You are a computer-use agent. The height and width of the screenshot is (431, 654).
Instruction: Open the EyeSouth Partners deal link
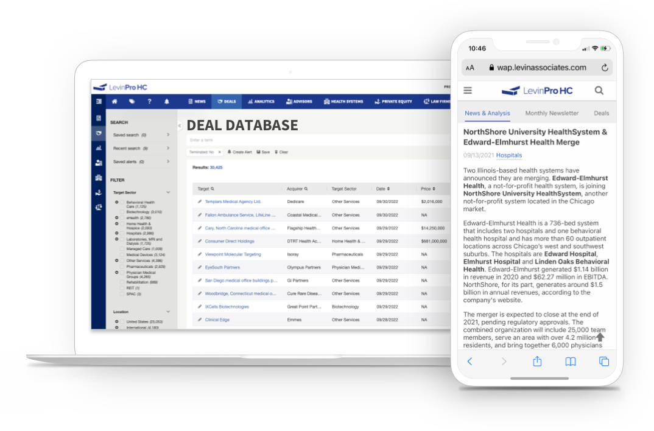pyautogui.click(x=222, y=268)
